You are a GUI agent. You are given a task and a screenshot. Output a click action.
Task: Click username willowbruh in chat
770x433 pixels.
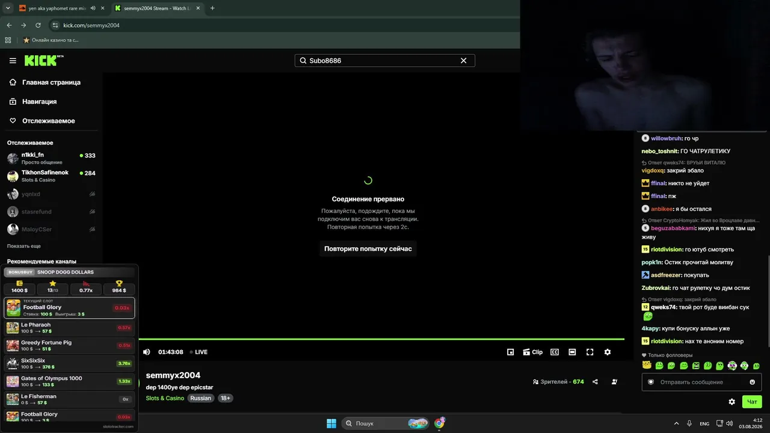point(667,138)
